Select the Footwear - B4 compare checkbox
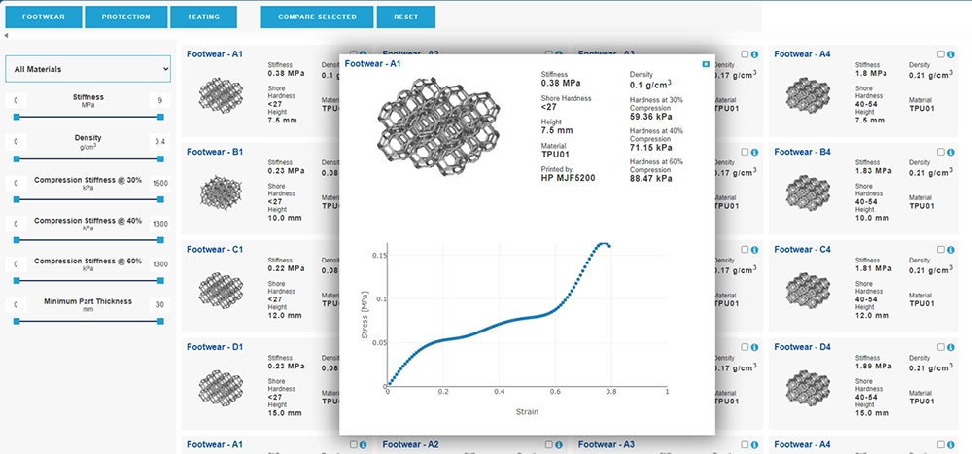Viewport: 972px width, 454px height. (941, 152)
